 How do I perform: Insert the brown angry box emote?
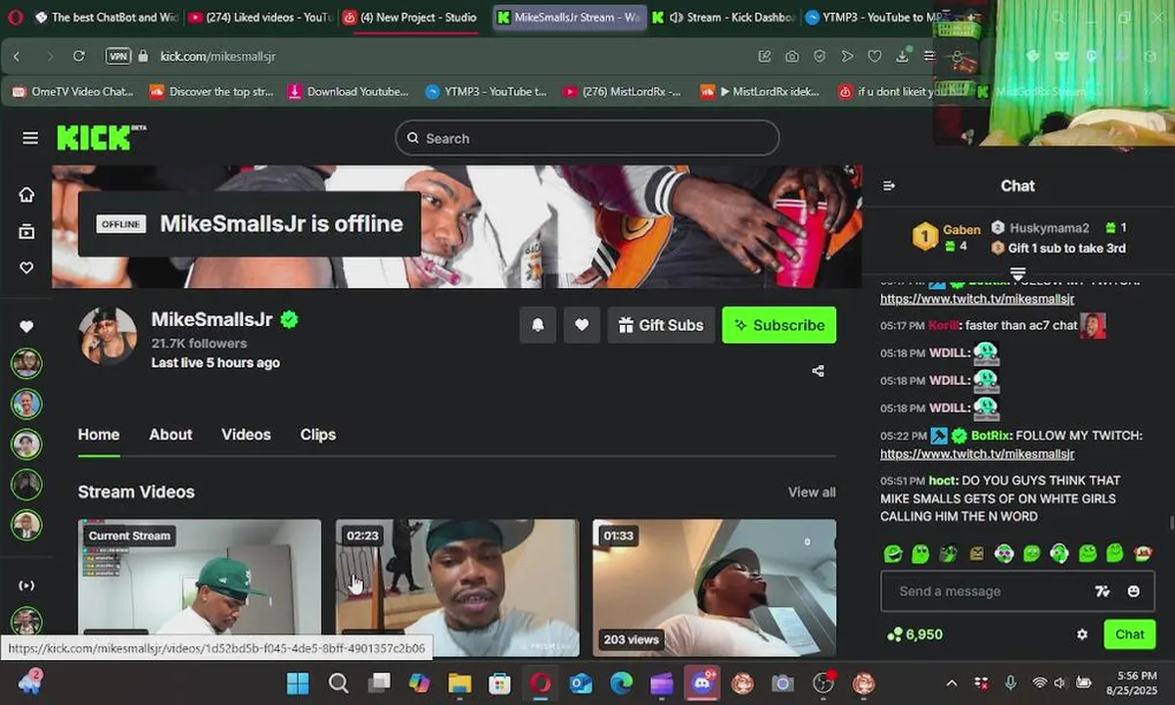point(976,554)
